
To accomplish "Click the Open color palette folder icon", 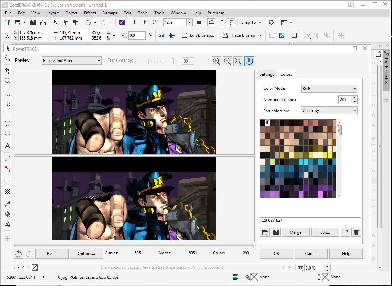I will point(265,232).
